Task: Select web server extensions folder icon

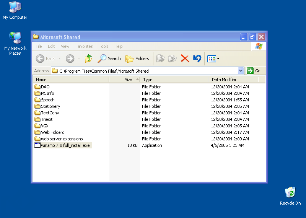Action: click(37, 139)
